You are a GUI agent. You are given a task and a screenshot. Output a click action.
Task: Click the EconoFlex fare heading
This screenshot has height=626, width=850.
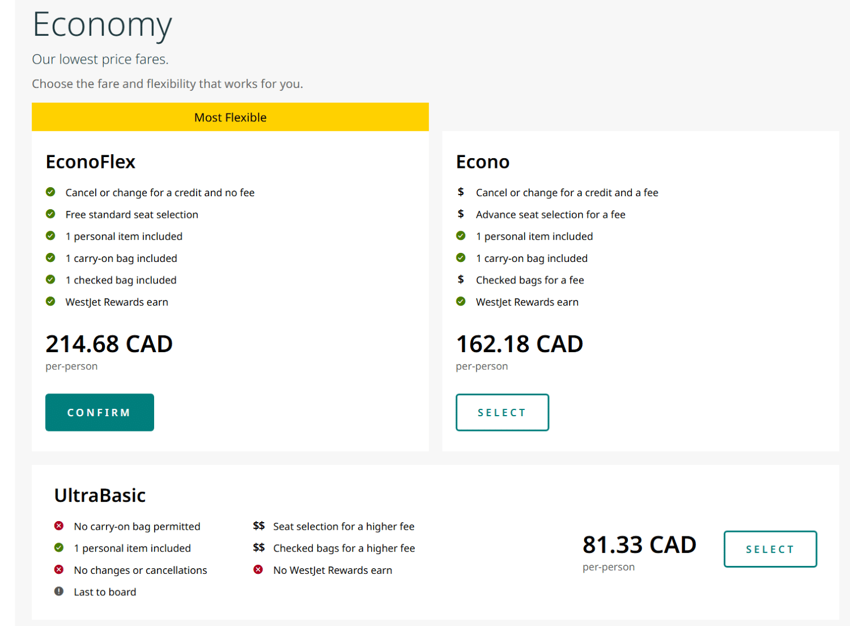[90, 162]
